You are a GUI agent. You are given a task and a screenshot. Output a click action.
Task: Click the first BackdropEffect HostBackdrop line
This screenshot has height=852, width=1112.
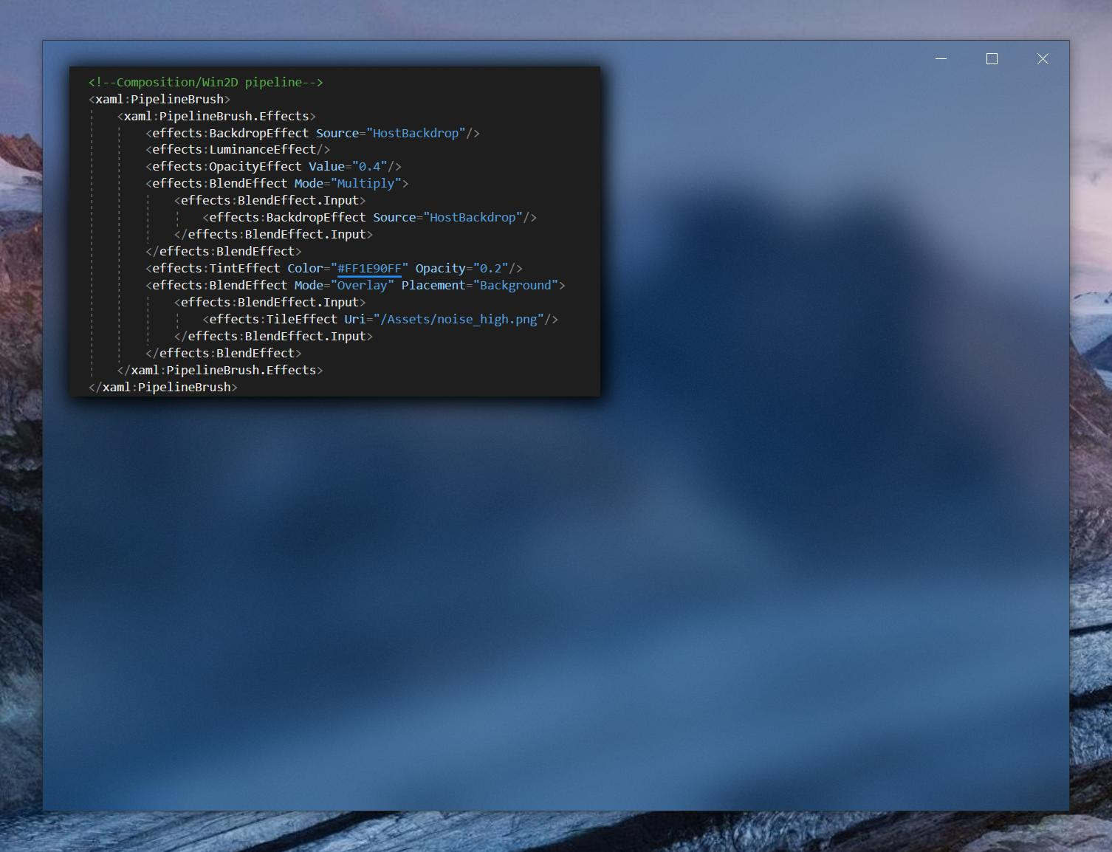pyautogui.click(x=313, y=133)
